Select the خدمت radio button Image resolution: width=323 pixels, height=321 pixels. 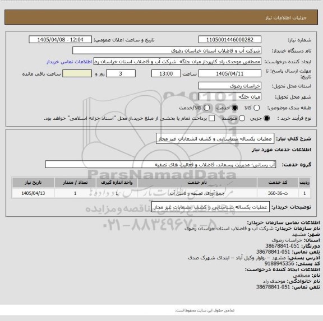(x=234, y=108)
